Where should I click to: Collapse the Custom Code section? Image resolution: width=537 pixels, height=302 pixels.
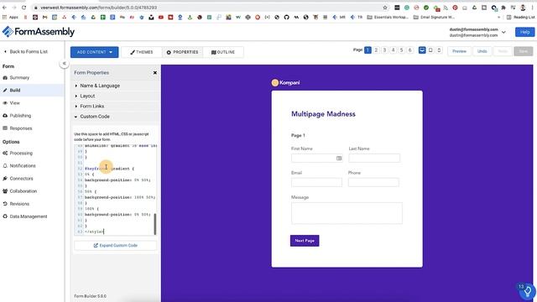(x=116, y=117)
